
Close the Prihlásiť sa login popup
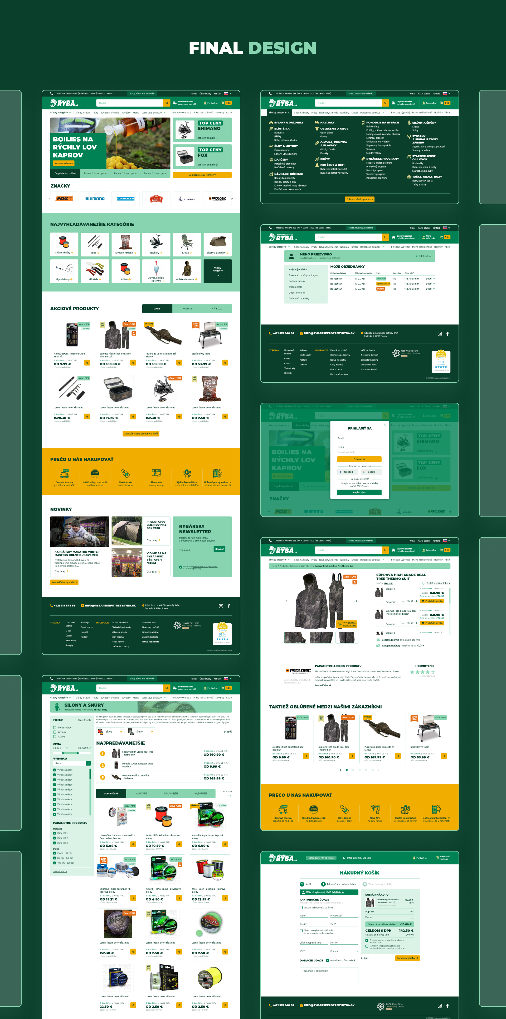tap(384, 425)
